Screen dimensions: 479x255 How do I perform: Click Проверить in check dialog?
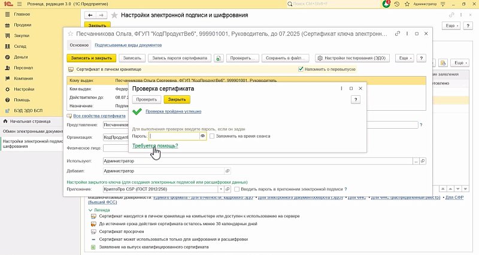click(146, 99)
